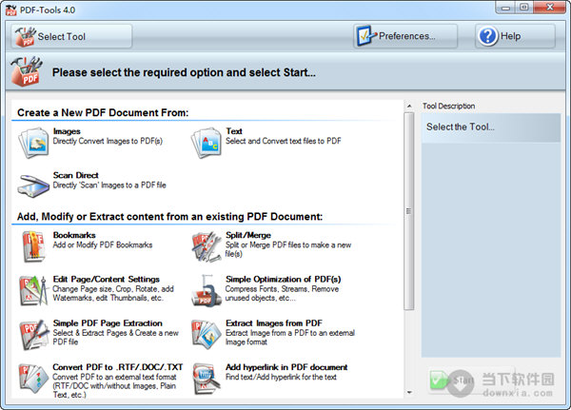The image size is (571, 410).
Task: Click the PDF toolbox icon in header banner
Action: pyautogui.click(x=27, y=71)
